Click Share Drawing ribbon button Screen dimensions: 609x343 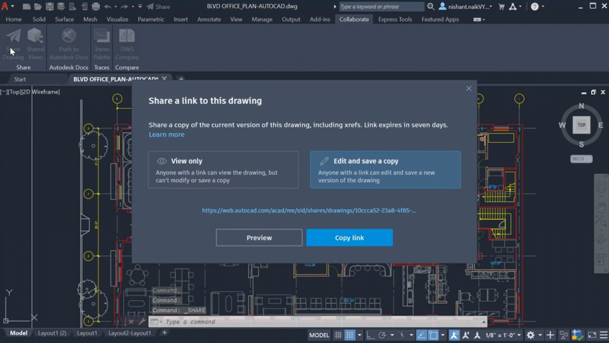[x=13, y=44]
